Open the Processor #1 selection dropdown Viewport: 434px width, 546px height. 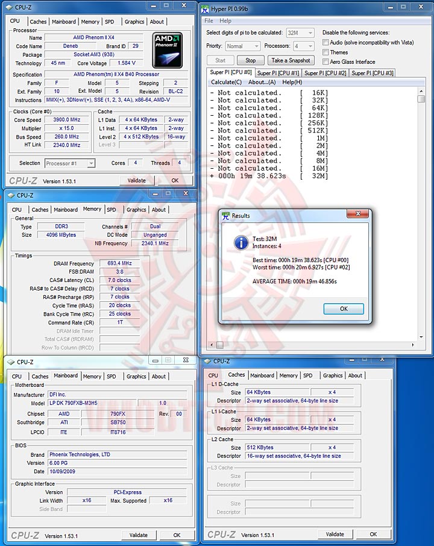coord(70,163)
